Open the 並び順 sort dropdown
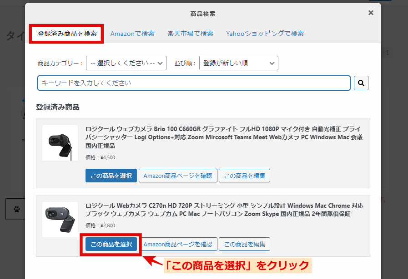 point(239,63)
